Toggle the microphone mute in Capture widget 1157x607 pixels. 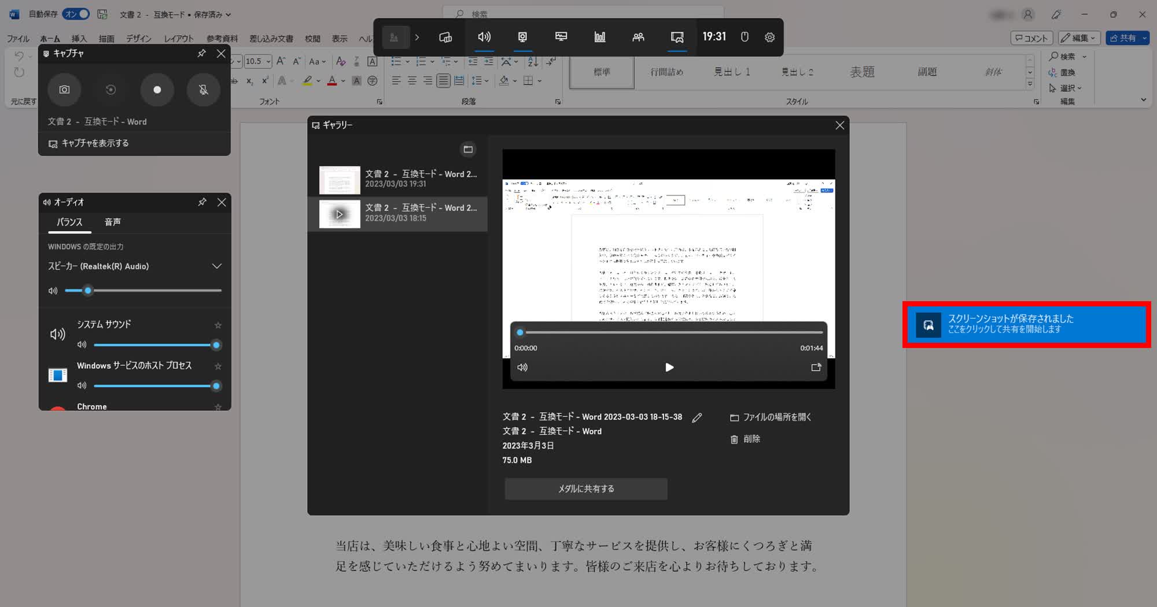click(x=204, y=90)
